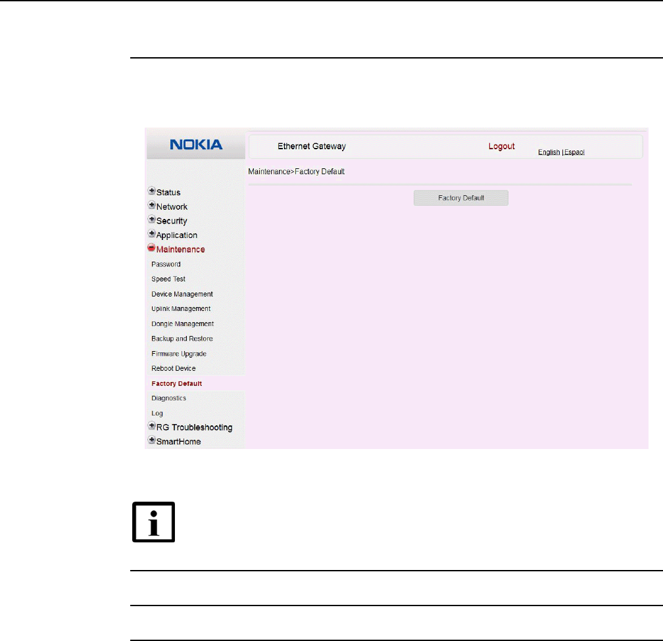Viewport: 663px width, 641px height.
Task: Click the Nokia logo
Action: pyautogui.click(x=196, y=145)
